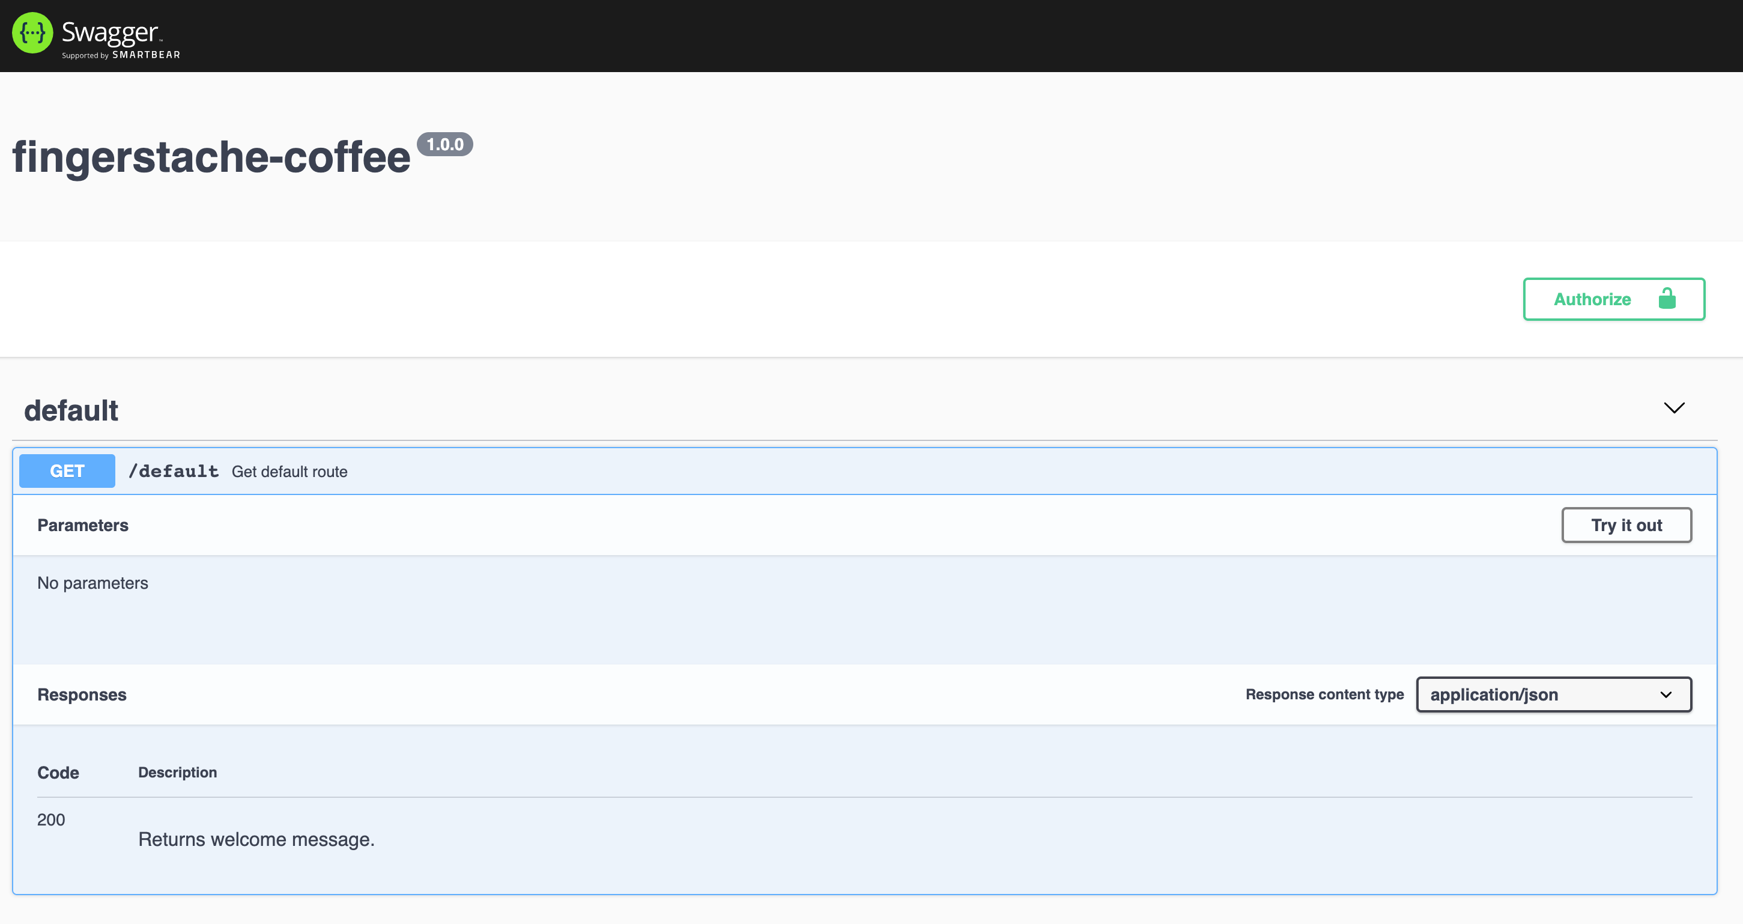Collapse the default section with chevron
1743x924 pixels.
[x=1674, y=407]
